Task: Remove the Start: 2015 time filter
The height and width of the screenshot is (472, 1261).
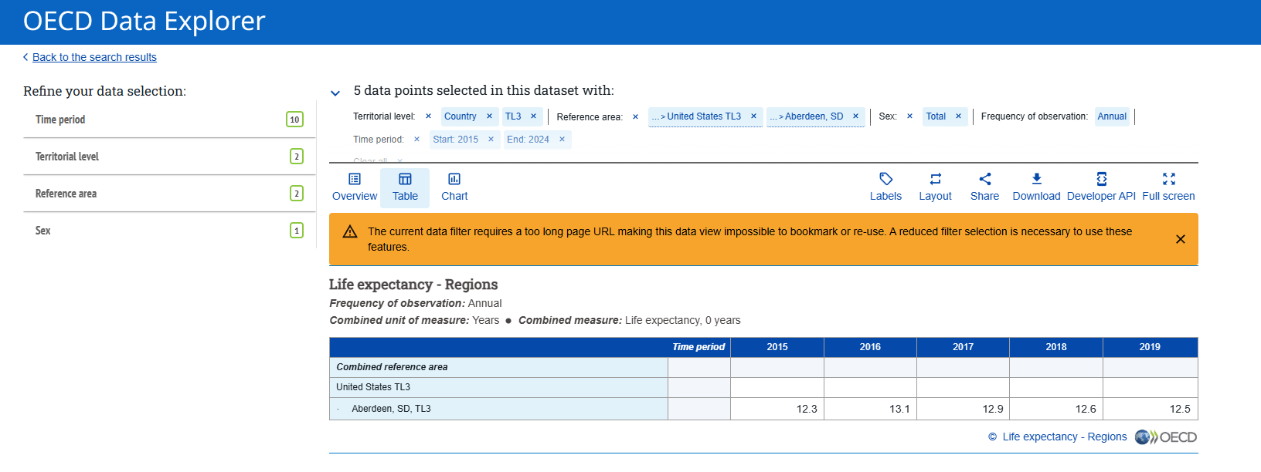Action: pyautogui.click(x=491, y=140)
